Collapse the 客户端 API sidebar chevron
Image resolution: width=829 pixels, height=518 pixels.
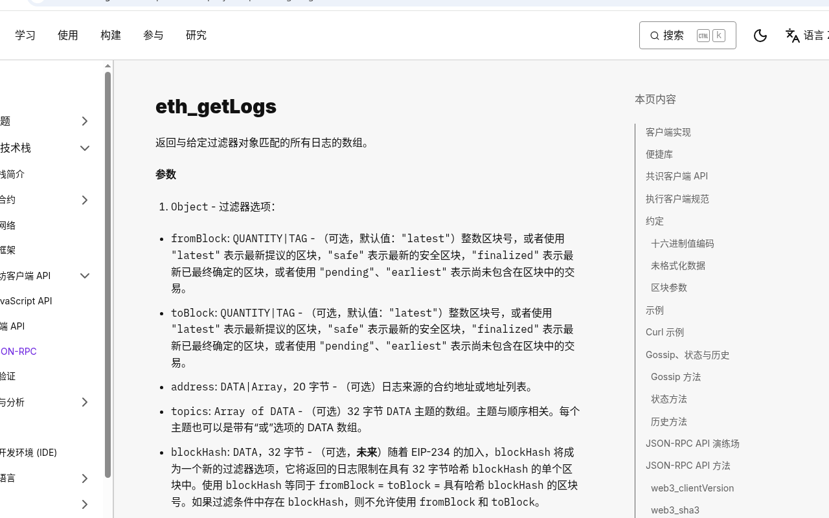click(x=84, y=276)
